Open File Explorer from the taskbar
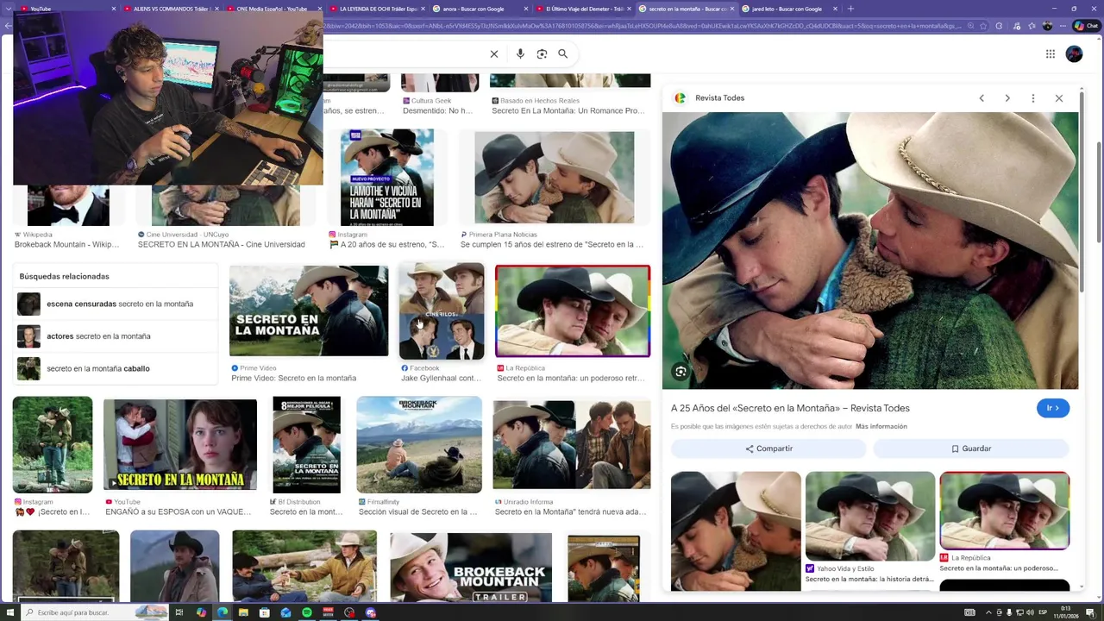 point(243,612)
